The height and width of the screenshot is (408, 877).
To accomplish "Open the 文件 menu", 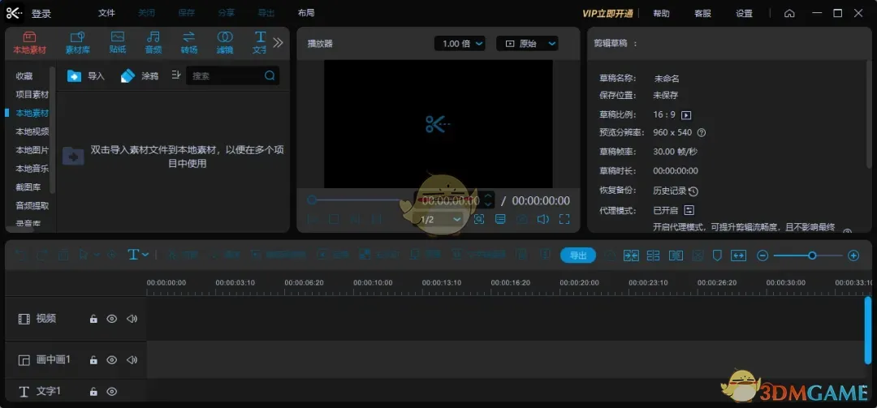I will pos(106,14).
